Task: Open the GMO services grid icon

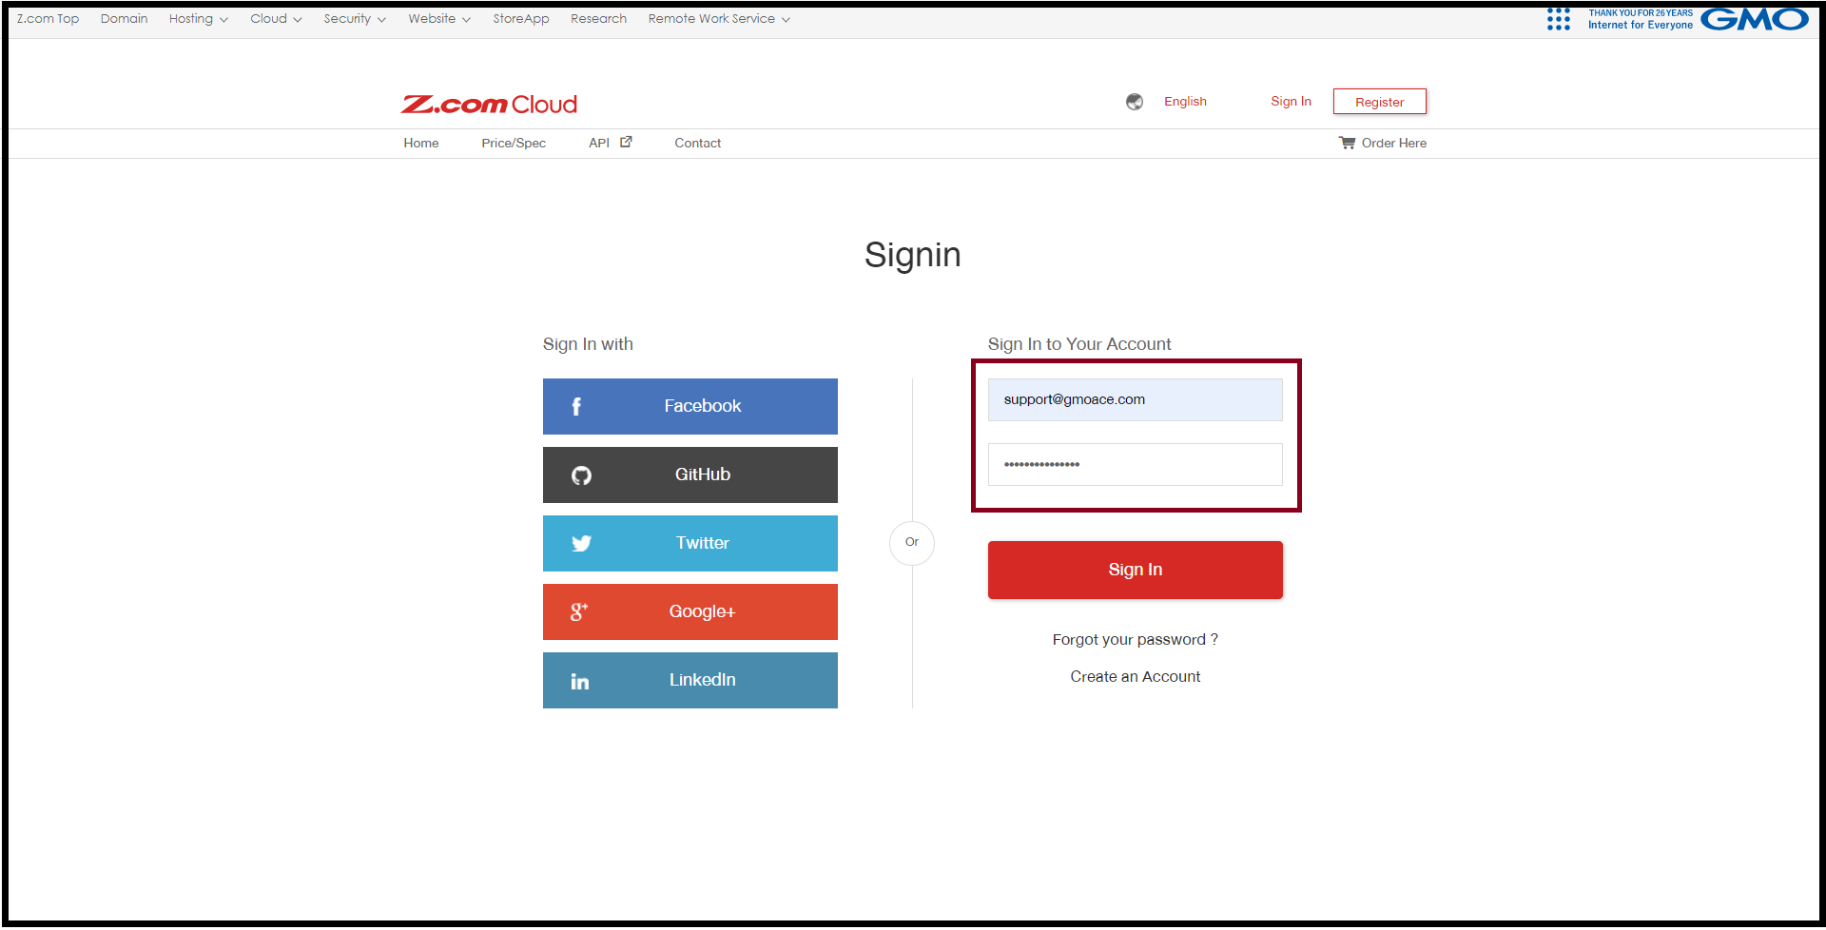Action: (1558, 19)
